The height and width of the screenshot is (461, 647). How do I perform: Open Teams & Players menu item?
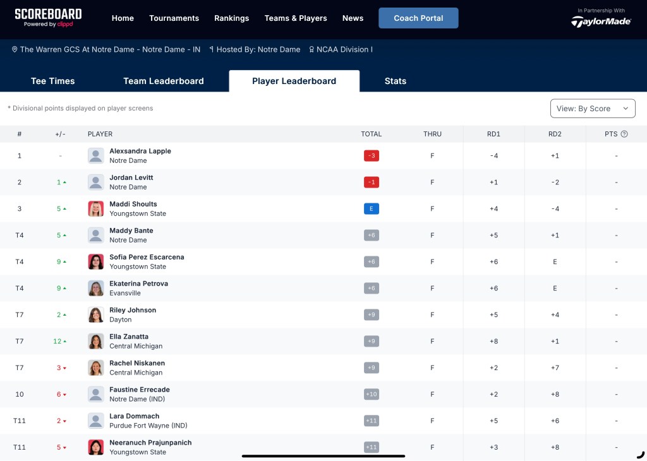(x=296, y=18)
